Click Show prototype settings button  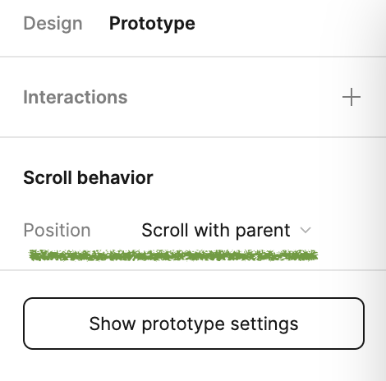pos(194,324)
